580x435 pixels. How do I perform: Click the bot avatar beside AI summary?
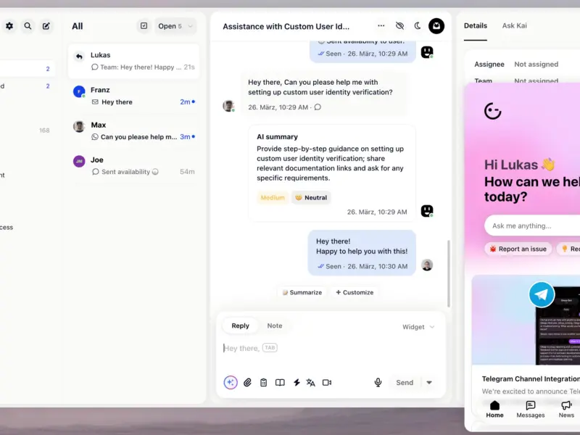(x=427, y=211)
